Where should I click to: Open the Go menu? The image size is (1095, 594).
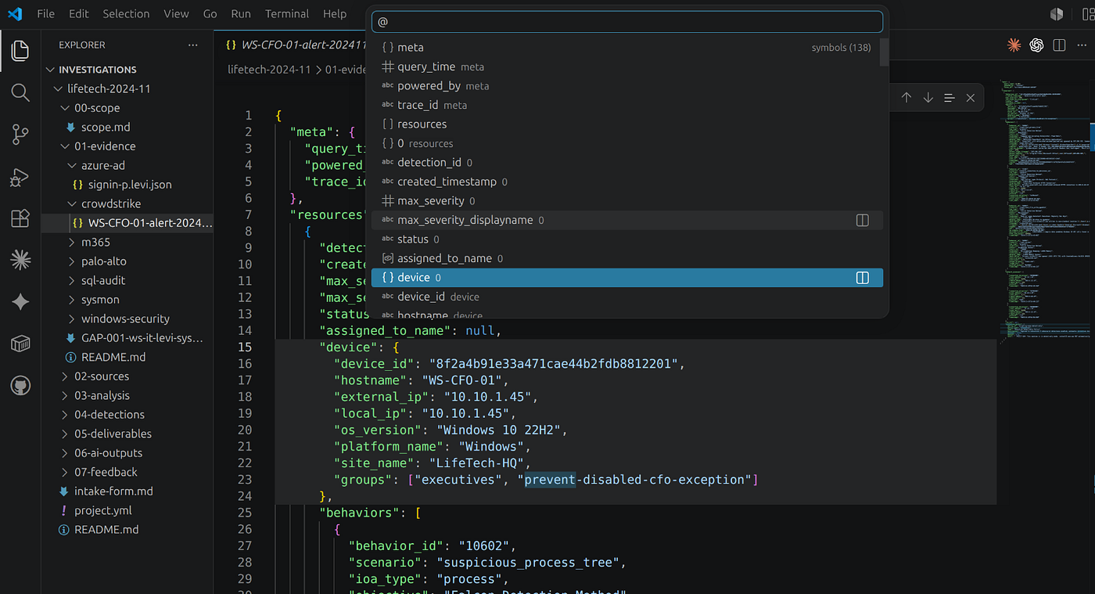210,14
